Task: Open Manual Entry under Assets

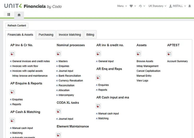Action: [144, 76]
